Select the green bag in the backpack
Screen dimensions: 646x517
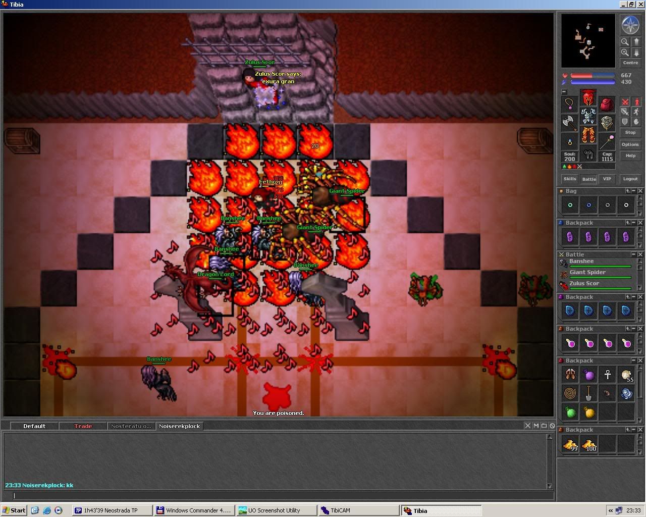click(x=570, y=412)
